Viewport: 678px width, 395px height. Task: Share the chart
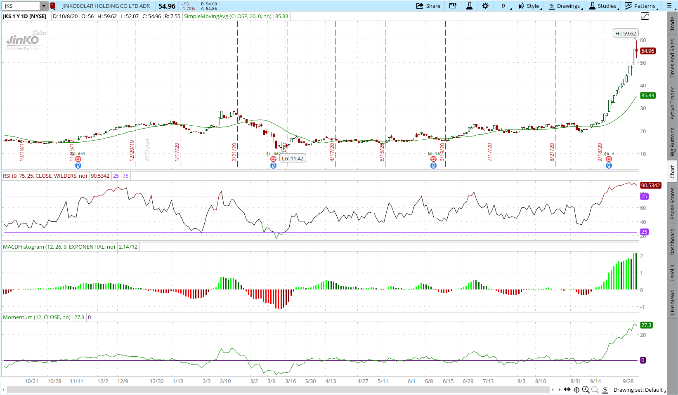428,6
